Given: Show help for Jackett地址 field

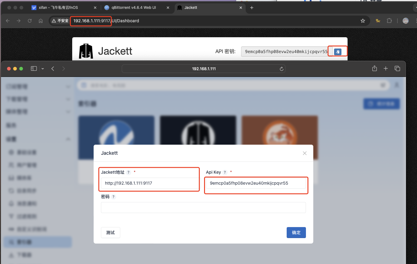Looking at the screenshot, I should [128, 172].
